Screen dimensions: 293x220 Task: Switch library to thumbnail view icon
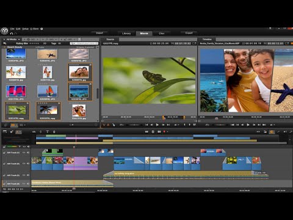13,125
